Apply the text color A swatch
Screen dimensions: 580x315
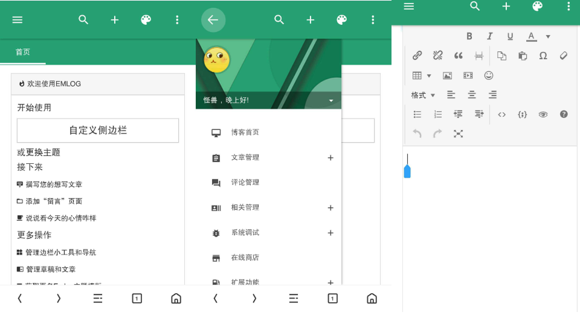(x=531, y=36)
